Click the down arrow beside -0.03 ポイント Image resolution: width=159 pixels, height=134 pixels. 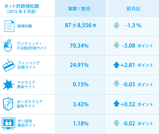tap(116, 84)
